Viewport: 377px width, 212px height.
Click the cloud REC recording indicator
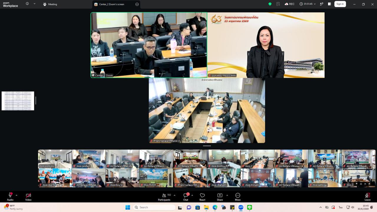coord(290,4)
